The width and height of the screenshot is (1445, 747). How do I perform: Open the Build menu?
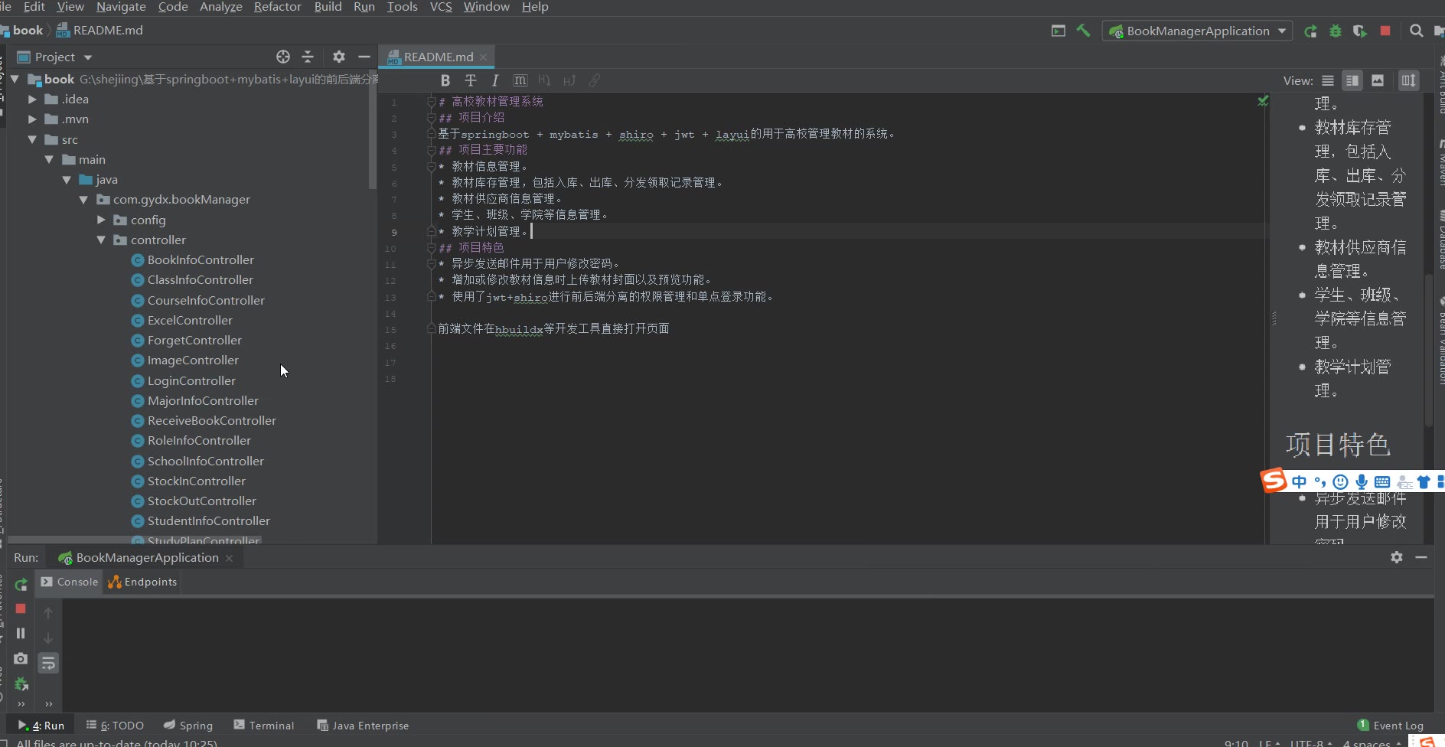328,7
